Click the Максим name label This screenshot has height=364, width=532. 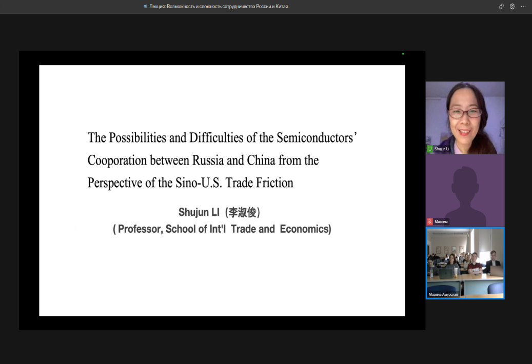pyautogui.click(x=441, y=222)
